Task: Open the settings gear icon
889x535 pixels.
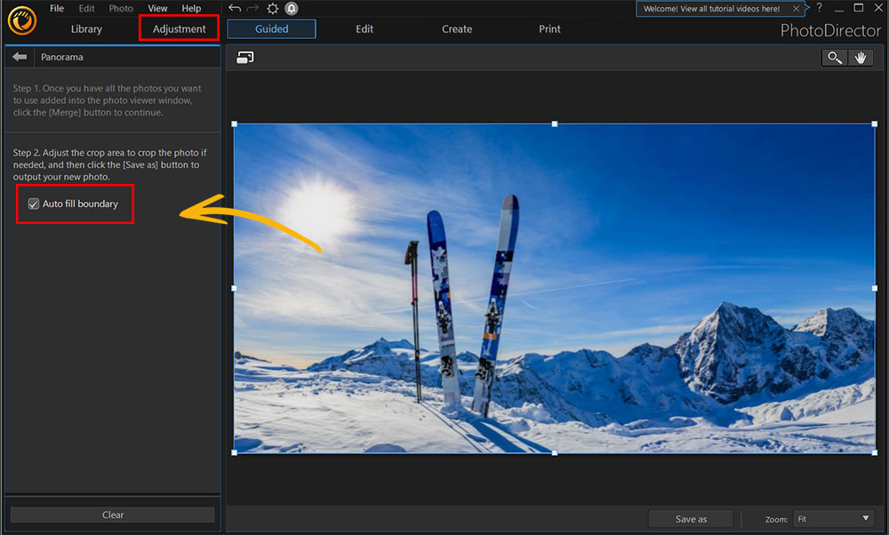Action: click(273, 8)
